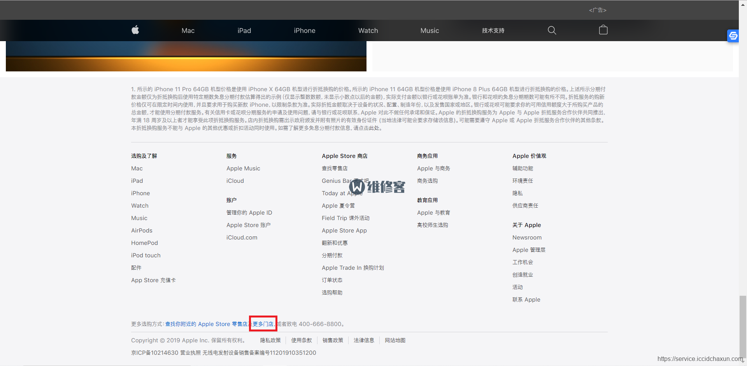Open Field Trip 课外活动 link
Viewport: 747px width, 366px height.
click(345, 218)
